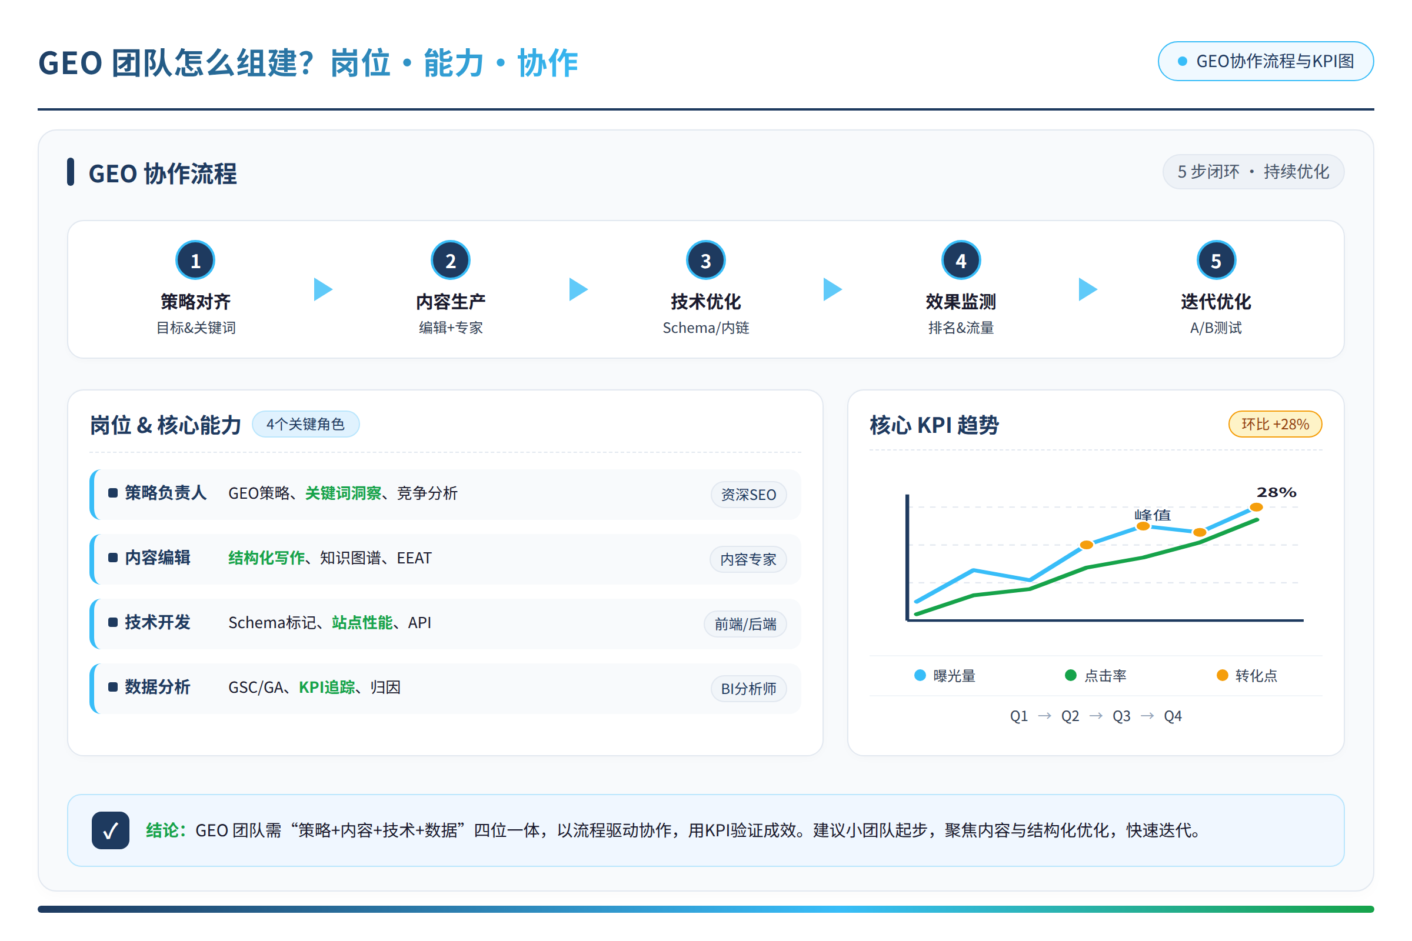Click the checkmark icon beside 结论
The height and width of the screenshot is (941, 1412).
[111, 830]
